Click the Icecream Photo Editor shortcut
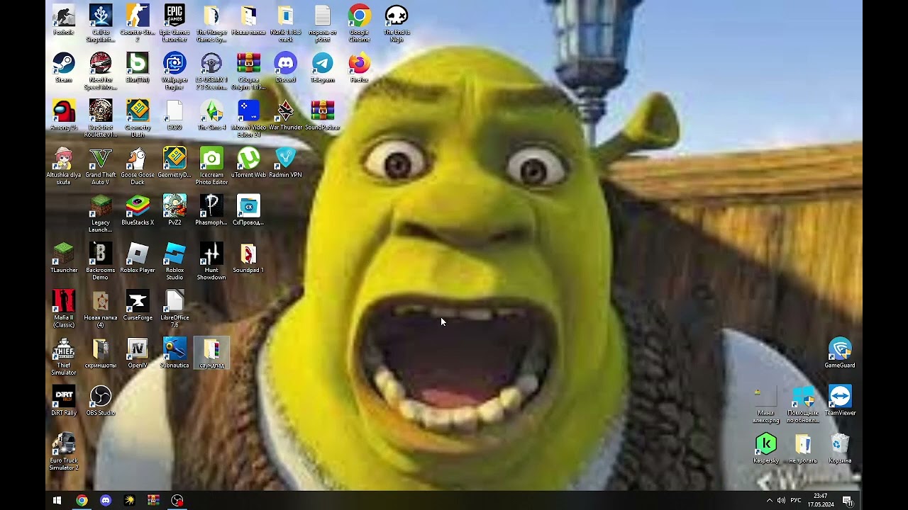Image resolution: width=908 pixels, height=510 pixels. click(211, 166)
